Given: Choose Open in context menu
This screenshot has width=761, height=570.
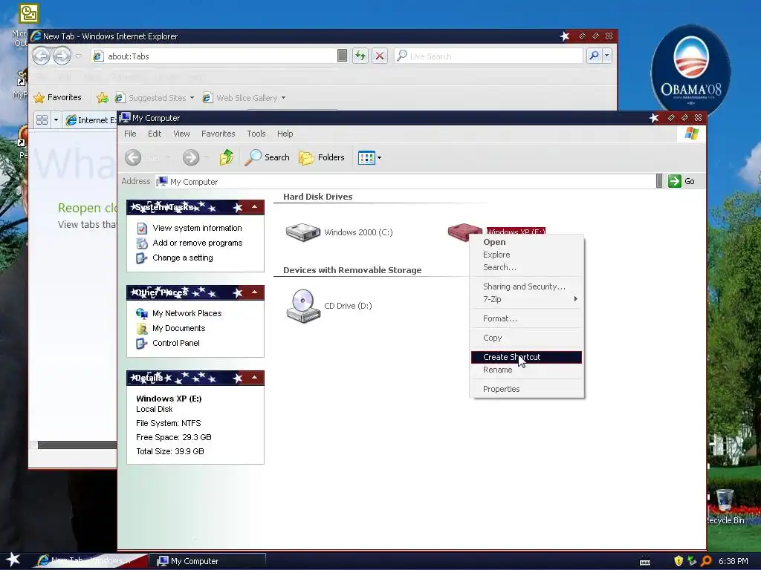Looking at the screenshot, I should (526, 242).
